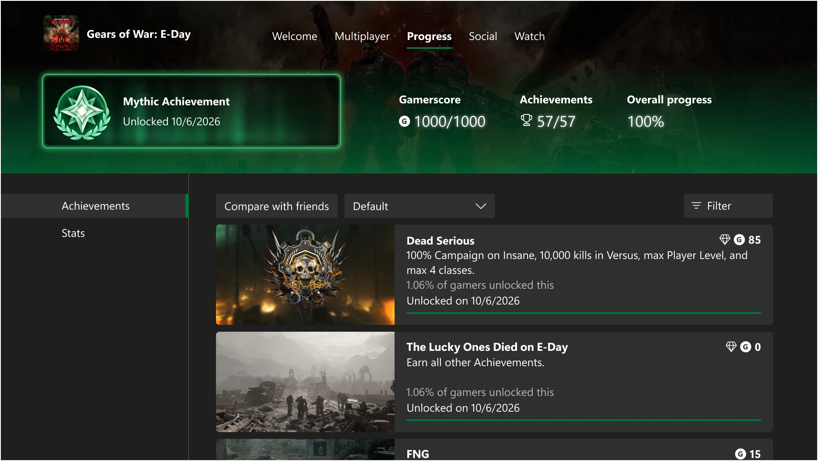818x461 pixels.
Task: Click the trophy icon next to 57/57
Action: tap(526, 120)
